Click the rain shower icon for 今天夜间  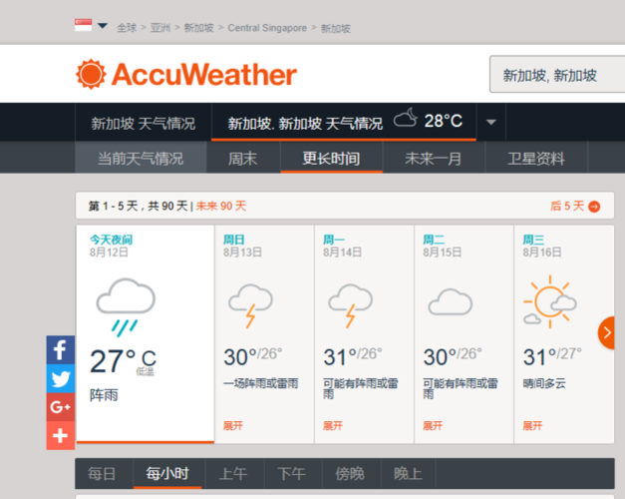point(126,307)
